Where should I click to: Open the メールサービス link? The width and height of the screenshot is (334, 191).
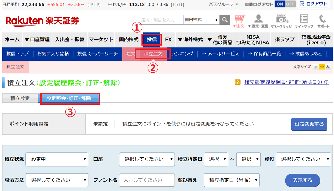(220, 54)
